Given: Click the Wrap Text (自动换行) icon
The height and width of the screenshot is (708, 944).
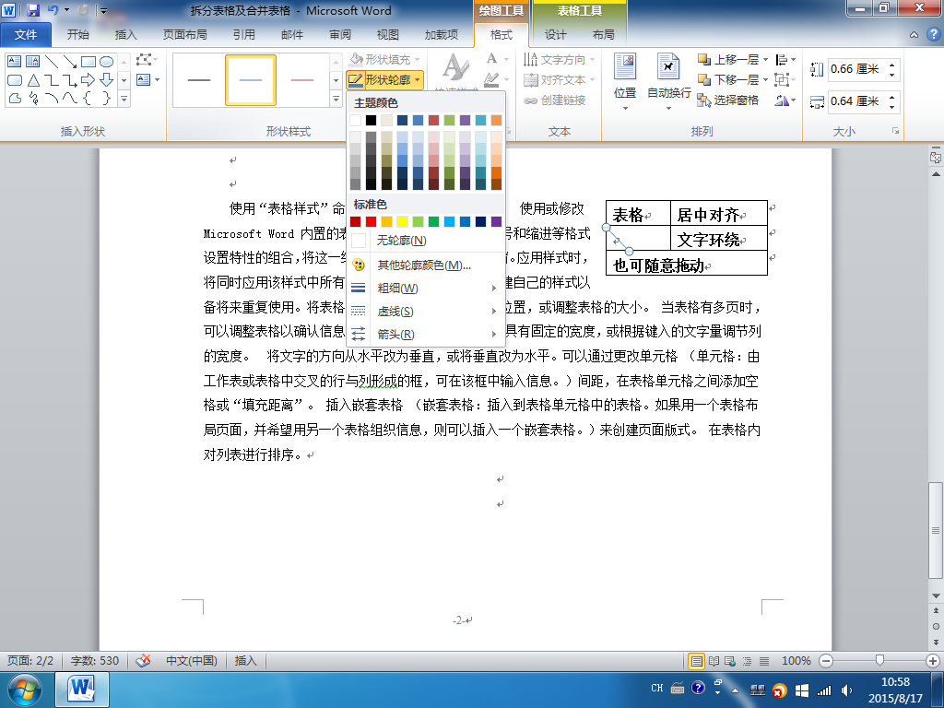Looking at the screenshot, I should (x=668, y=66).
